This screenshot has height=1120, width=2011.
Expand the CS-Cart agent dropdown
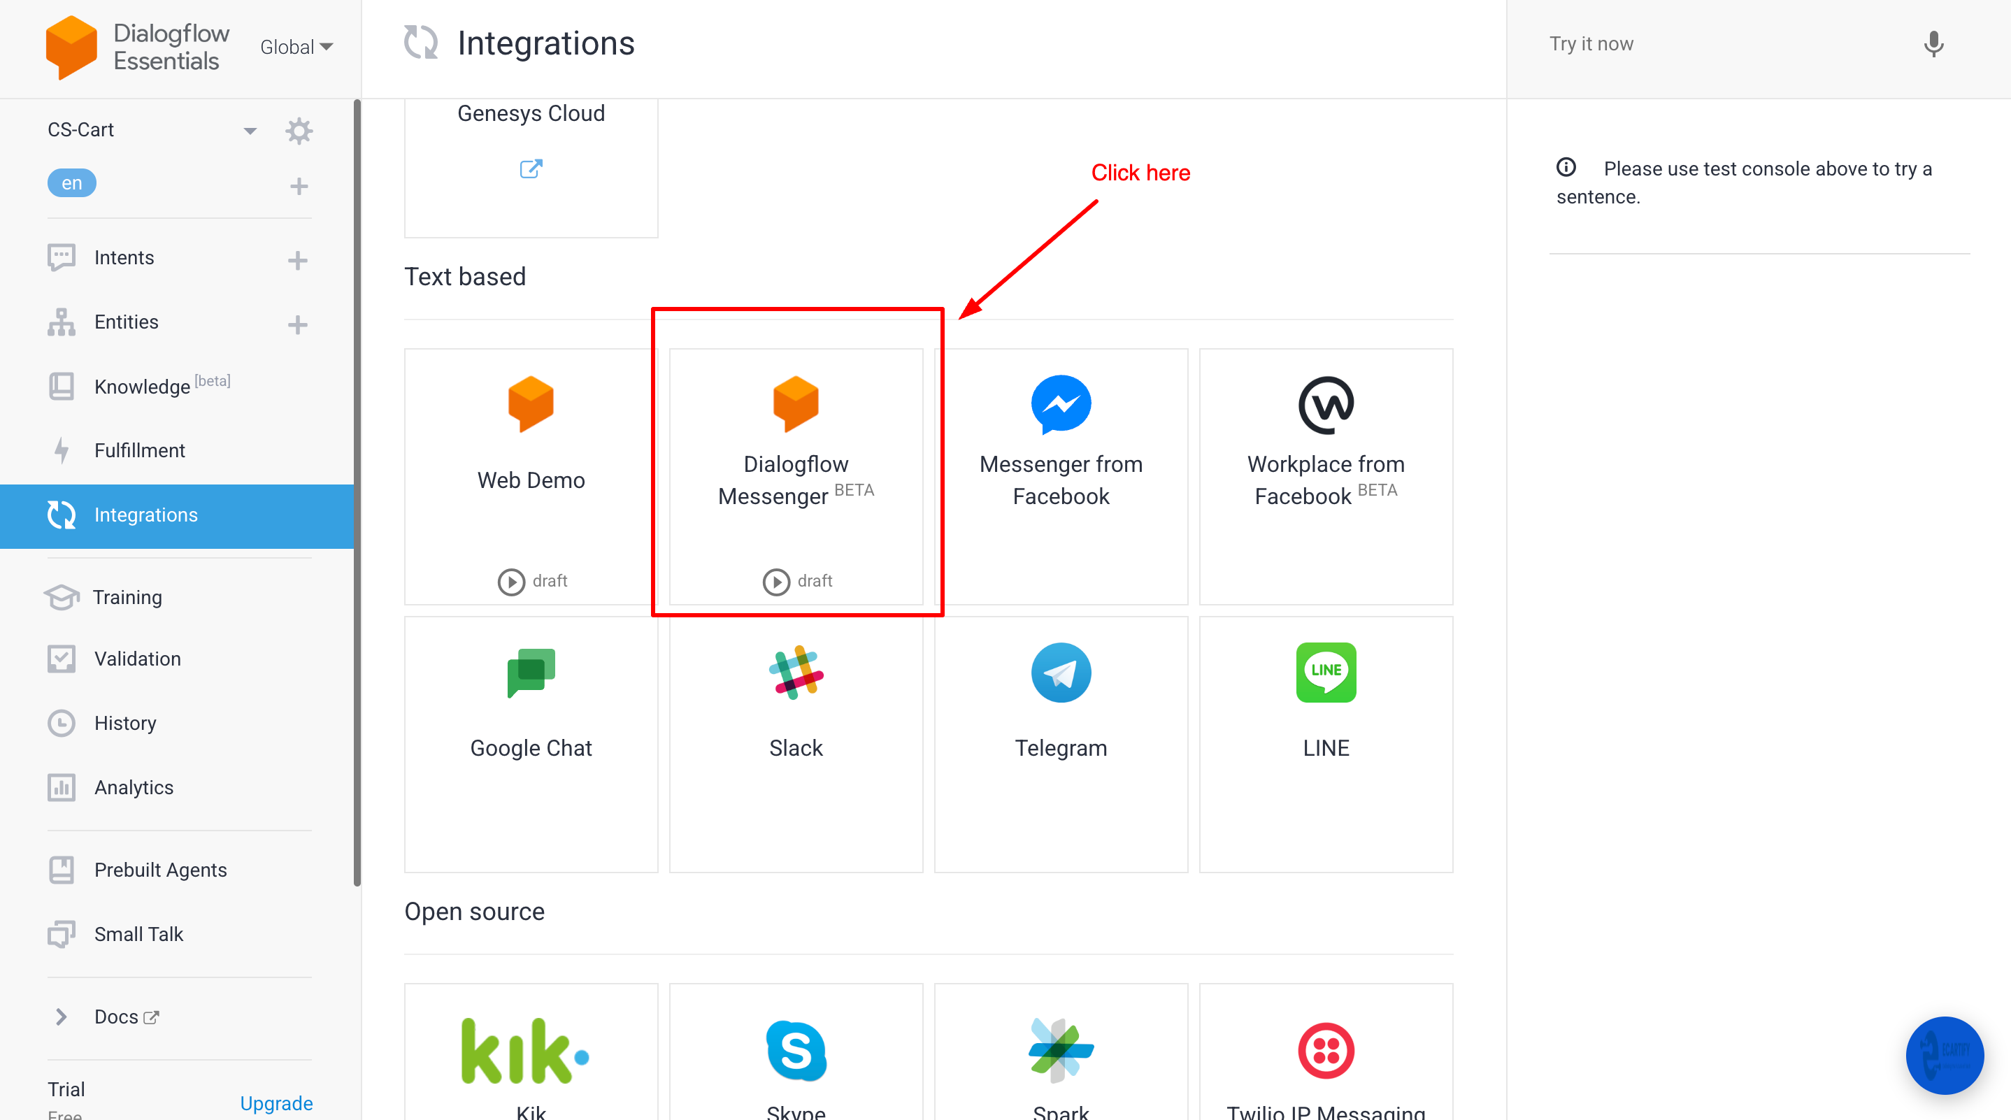[x=250, y=130]
